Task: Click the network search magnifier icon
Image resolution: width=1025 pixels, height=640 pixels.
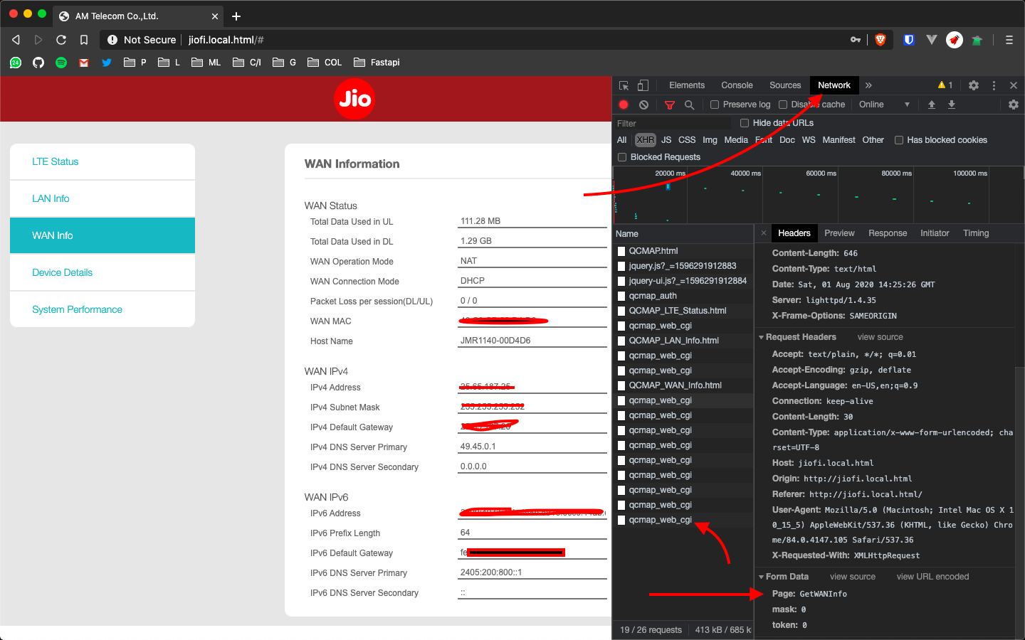Action: tap(689, 105)
